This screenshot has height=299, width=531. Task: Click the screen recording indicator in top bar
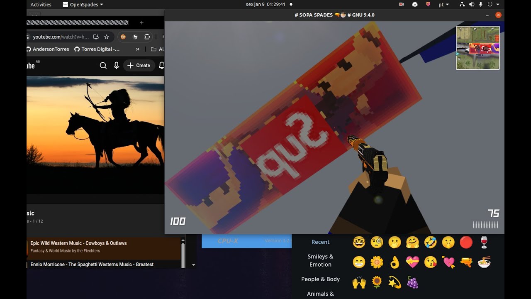[x=402, y=5]
